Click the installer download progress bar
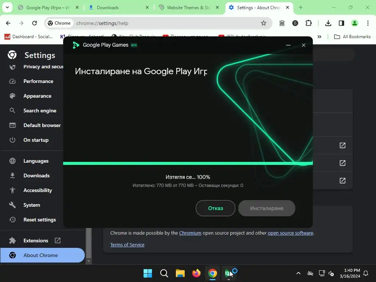The width and height of the screenshot is (376, 282). [x=188, y=163]
